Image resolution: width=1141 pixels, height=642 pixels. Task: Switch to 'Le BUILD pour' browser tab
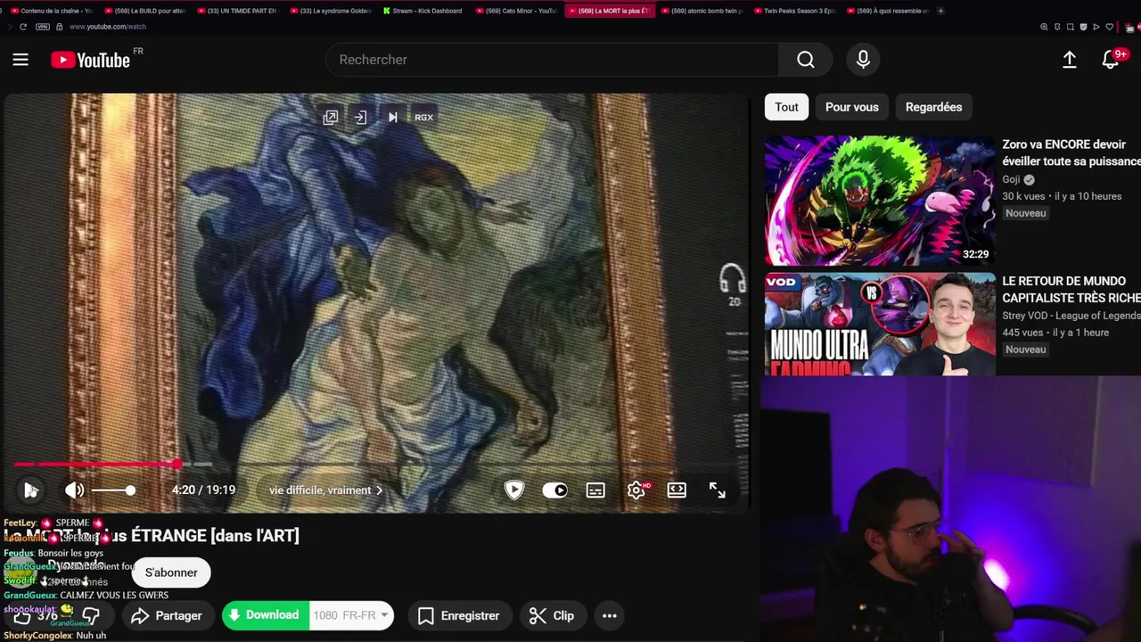[145, 11]
